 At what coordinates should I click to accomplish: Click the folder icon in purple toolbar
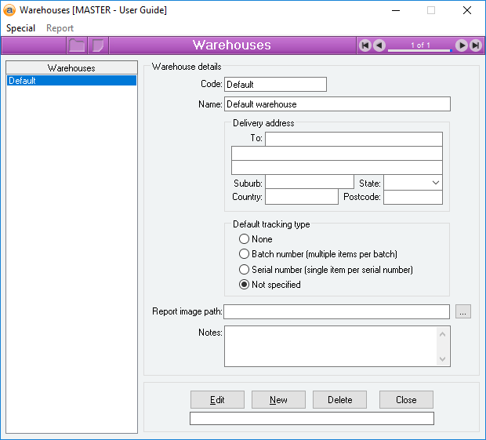pos(76,45)
